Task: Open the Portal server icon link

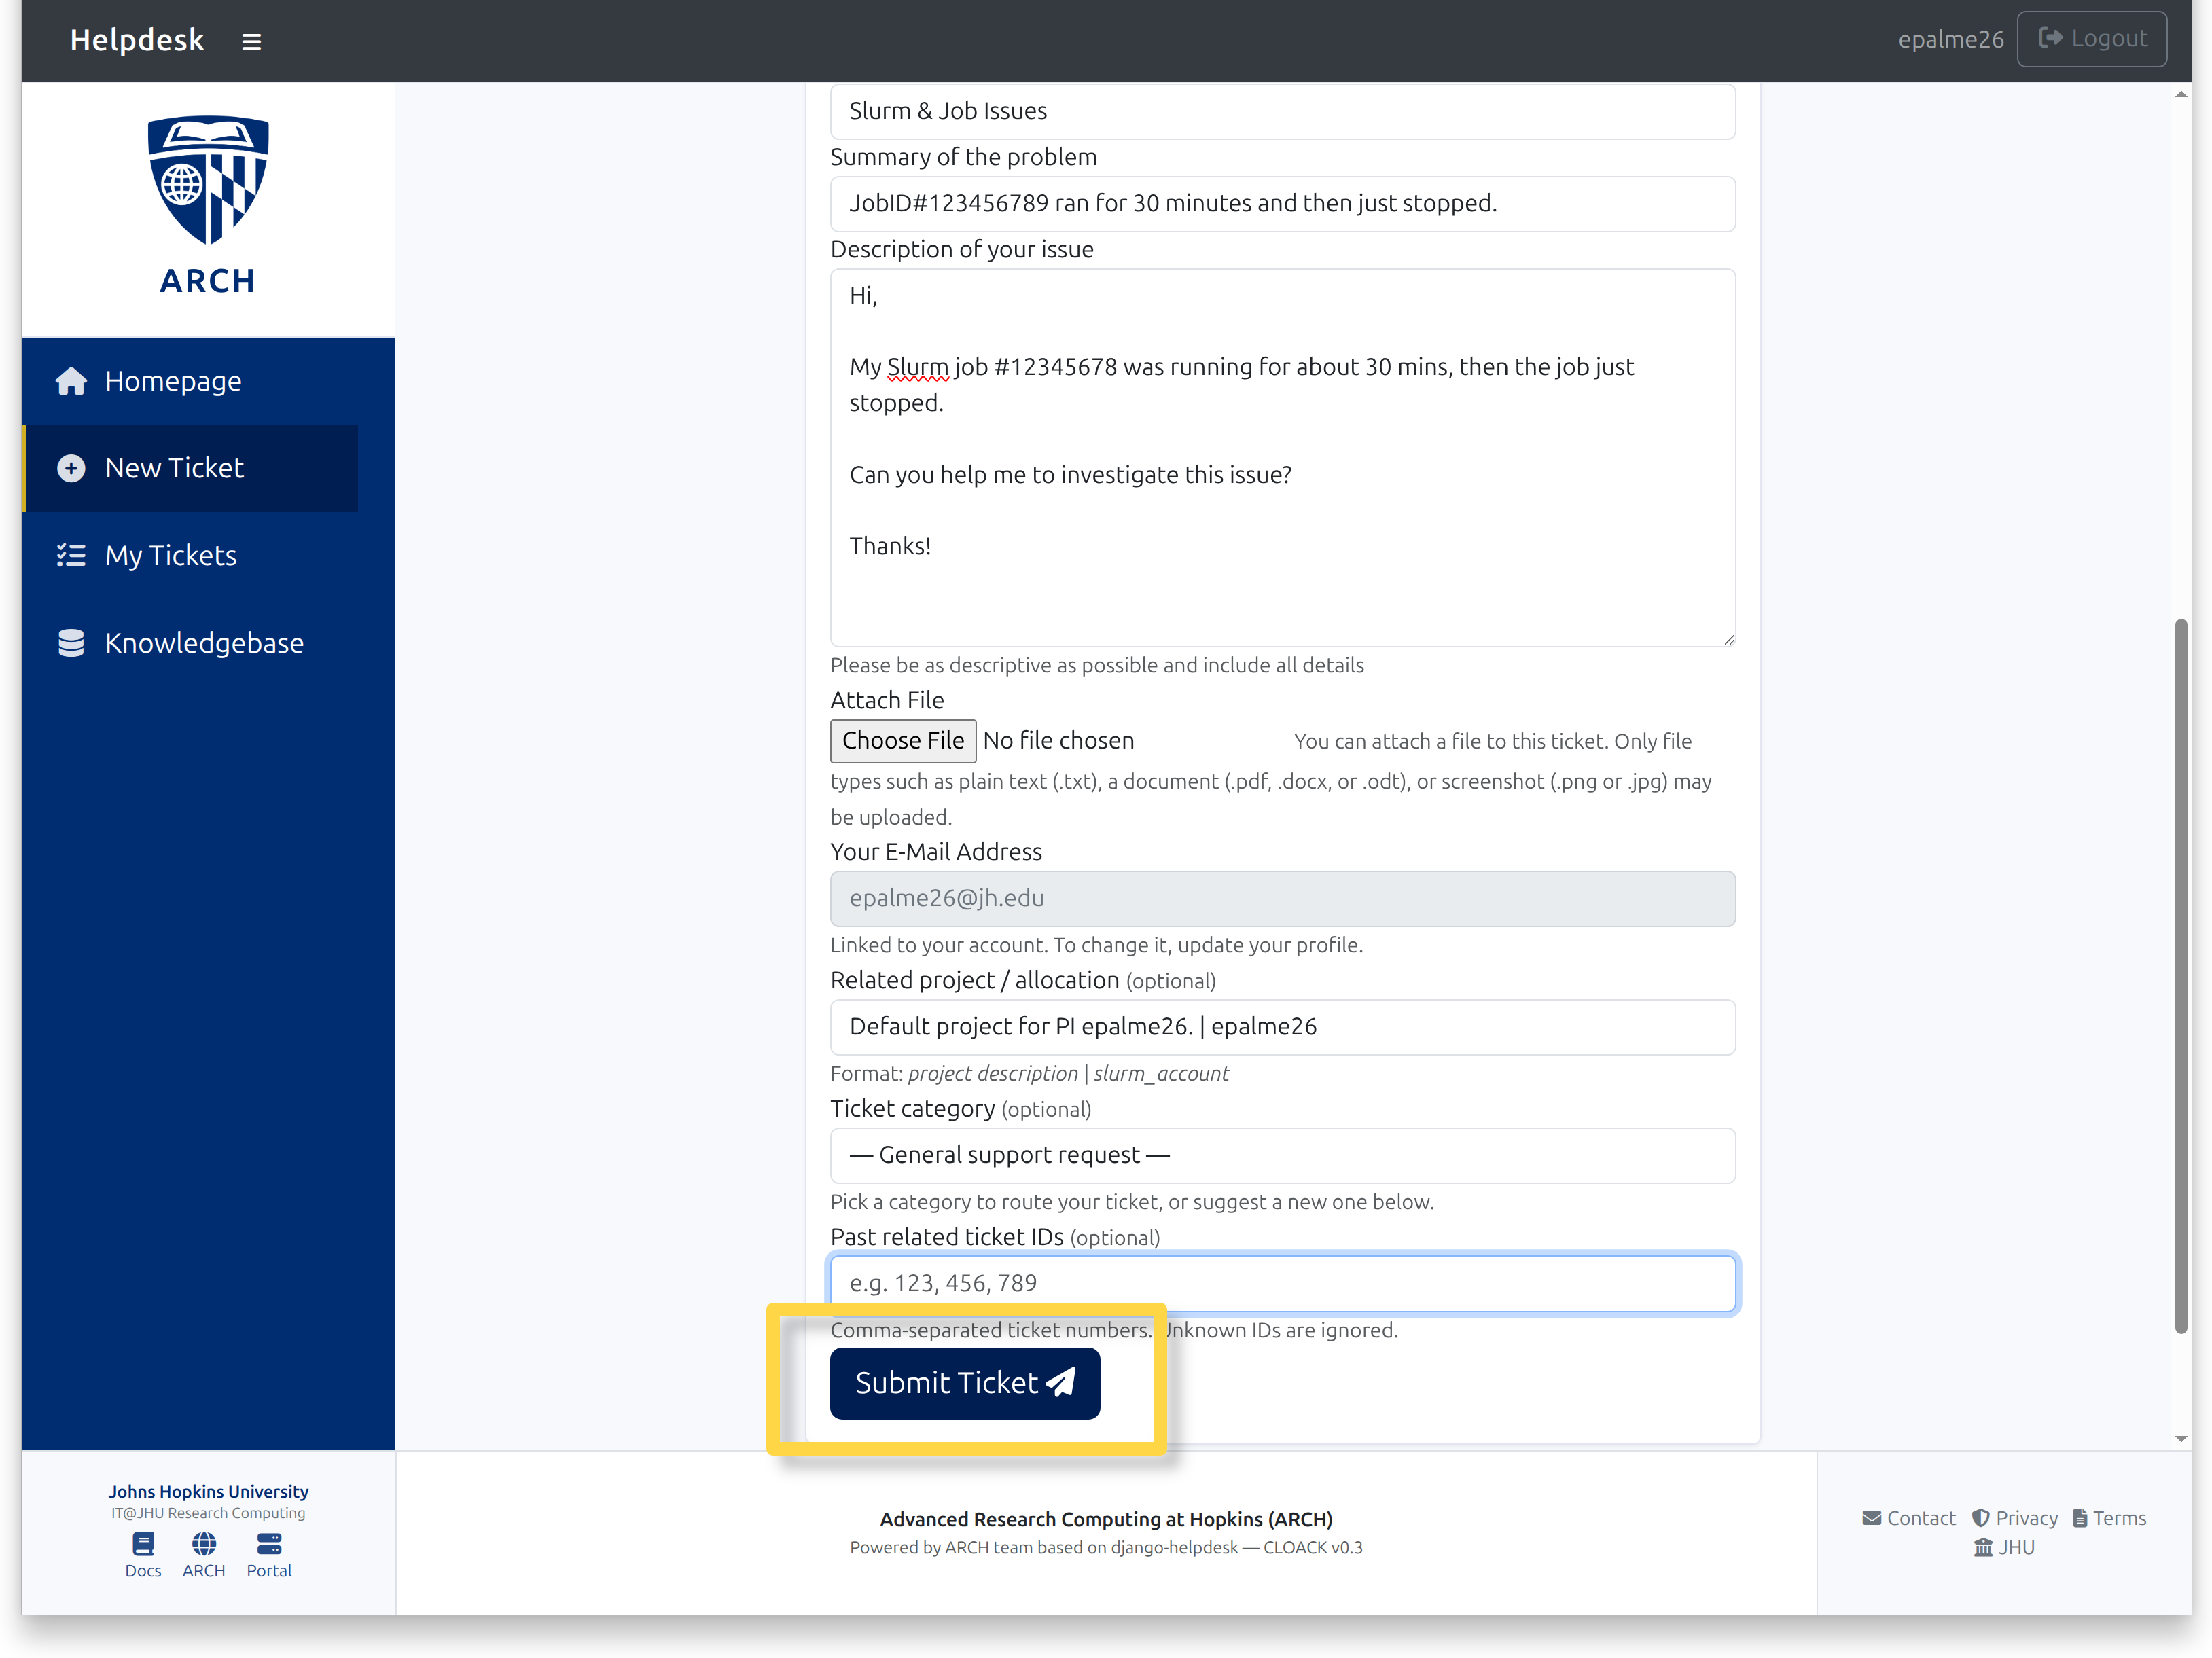Action: [269, 1555]
